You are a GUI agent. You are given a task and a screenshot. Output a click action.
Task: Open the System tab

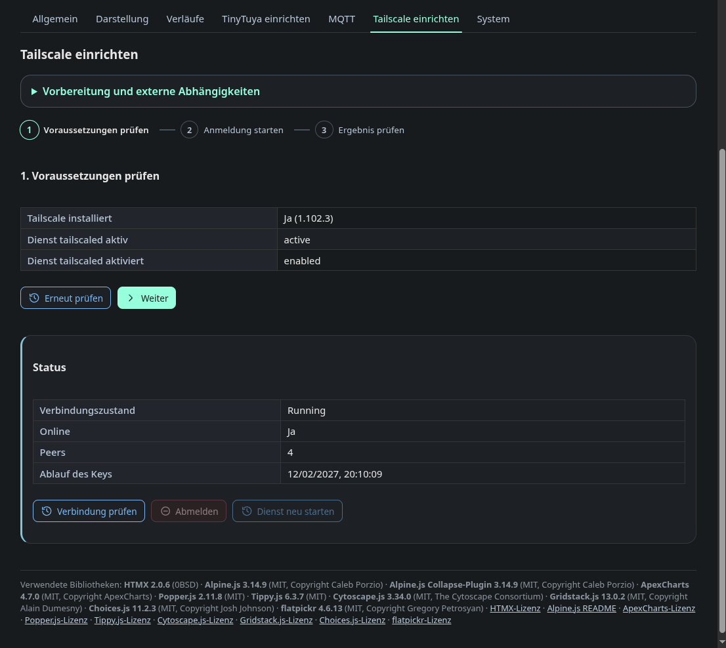click(x=493, y=19)
